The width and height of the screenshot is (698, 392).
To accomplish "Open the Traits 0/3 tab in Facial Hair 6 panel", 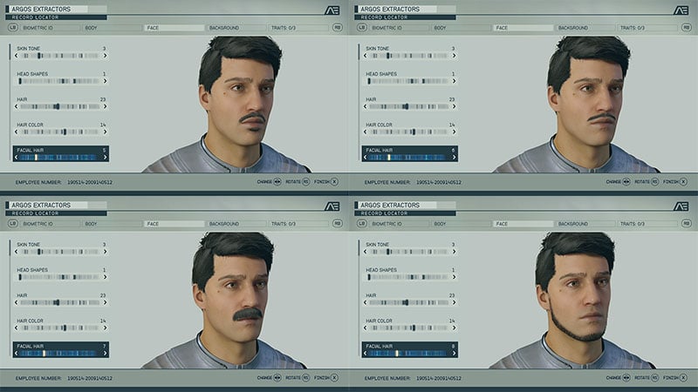I will pos(647,28).
